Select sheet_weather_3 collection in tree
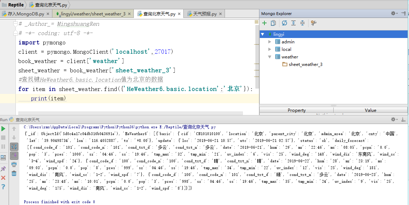This screenshot has width=409, height=205. click(305, 65)
